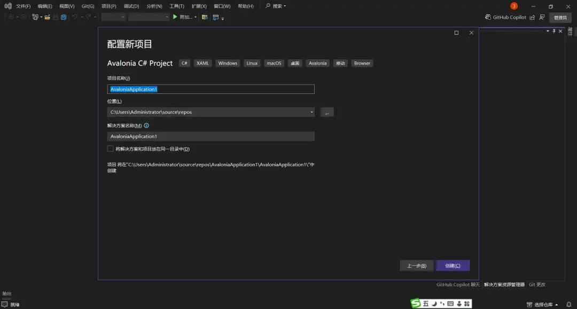Open the 位置 location dropdown

click(311, 112)
